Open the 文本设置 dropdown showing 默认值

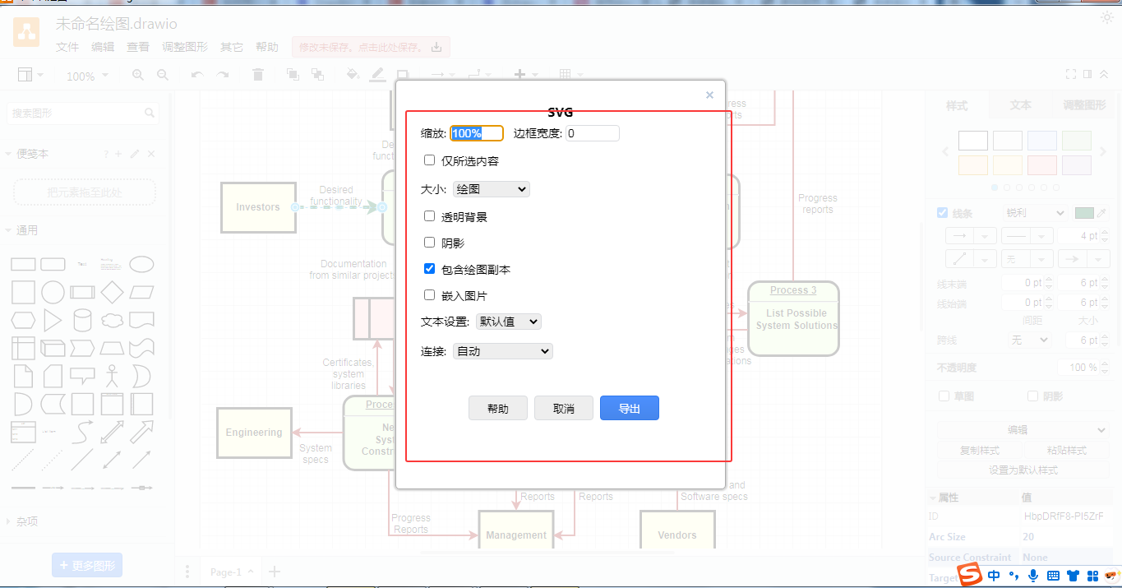507,321
